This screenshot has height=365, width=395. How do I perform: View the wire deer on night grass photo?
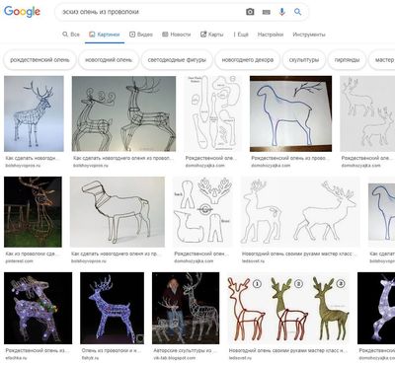pos(33,212)
